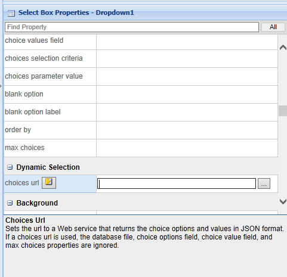The image size is (287, 277).
Task: Select the choices selection criteria value cell
Action: coord(187,59)
